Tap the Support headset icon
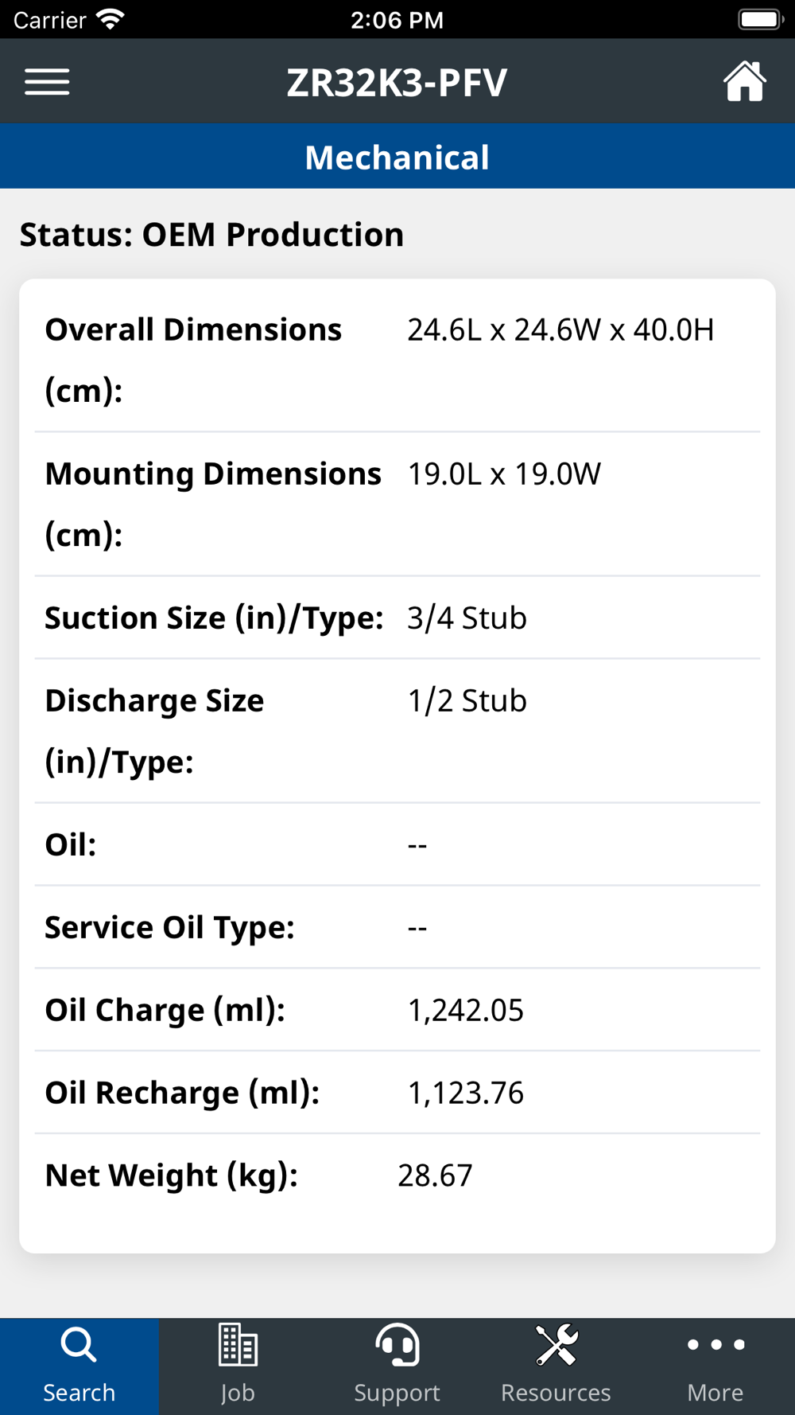Viewport: 795px width, 1415px height. [x=397, y=1346]
